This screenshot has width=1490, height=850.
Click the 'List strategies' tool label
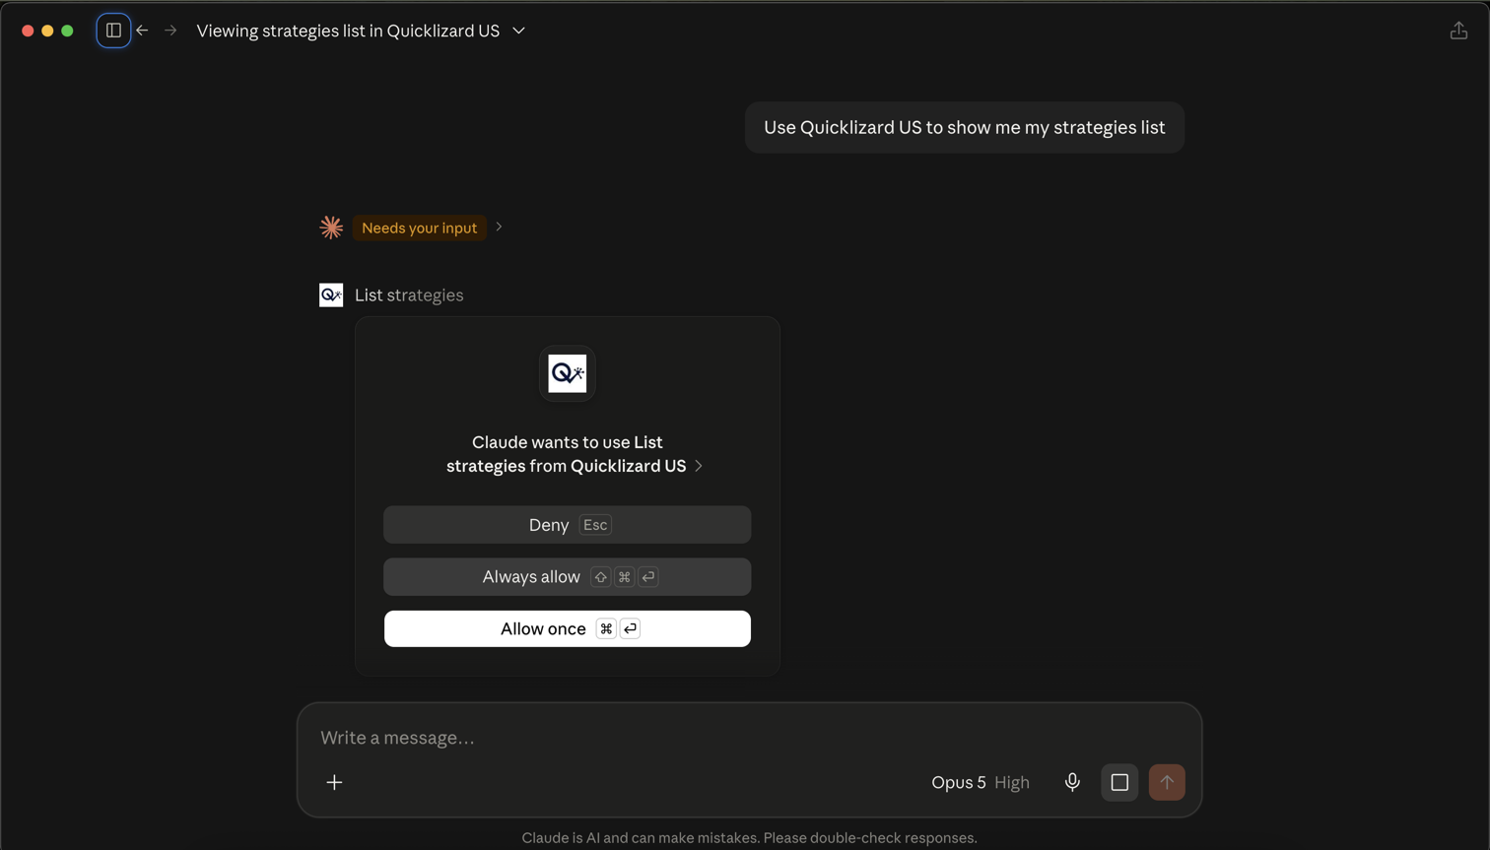point(409,294)
